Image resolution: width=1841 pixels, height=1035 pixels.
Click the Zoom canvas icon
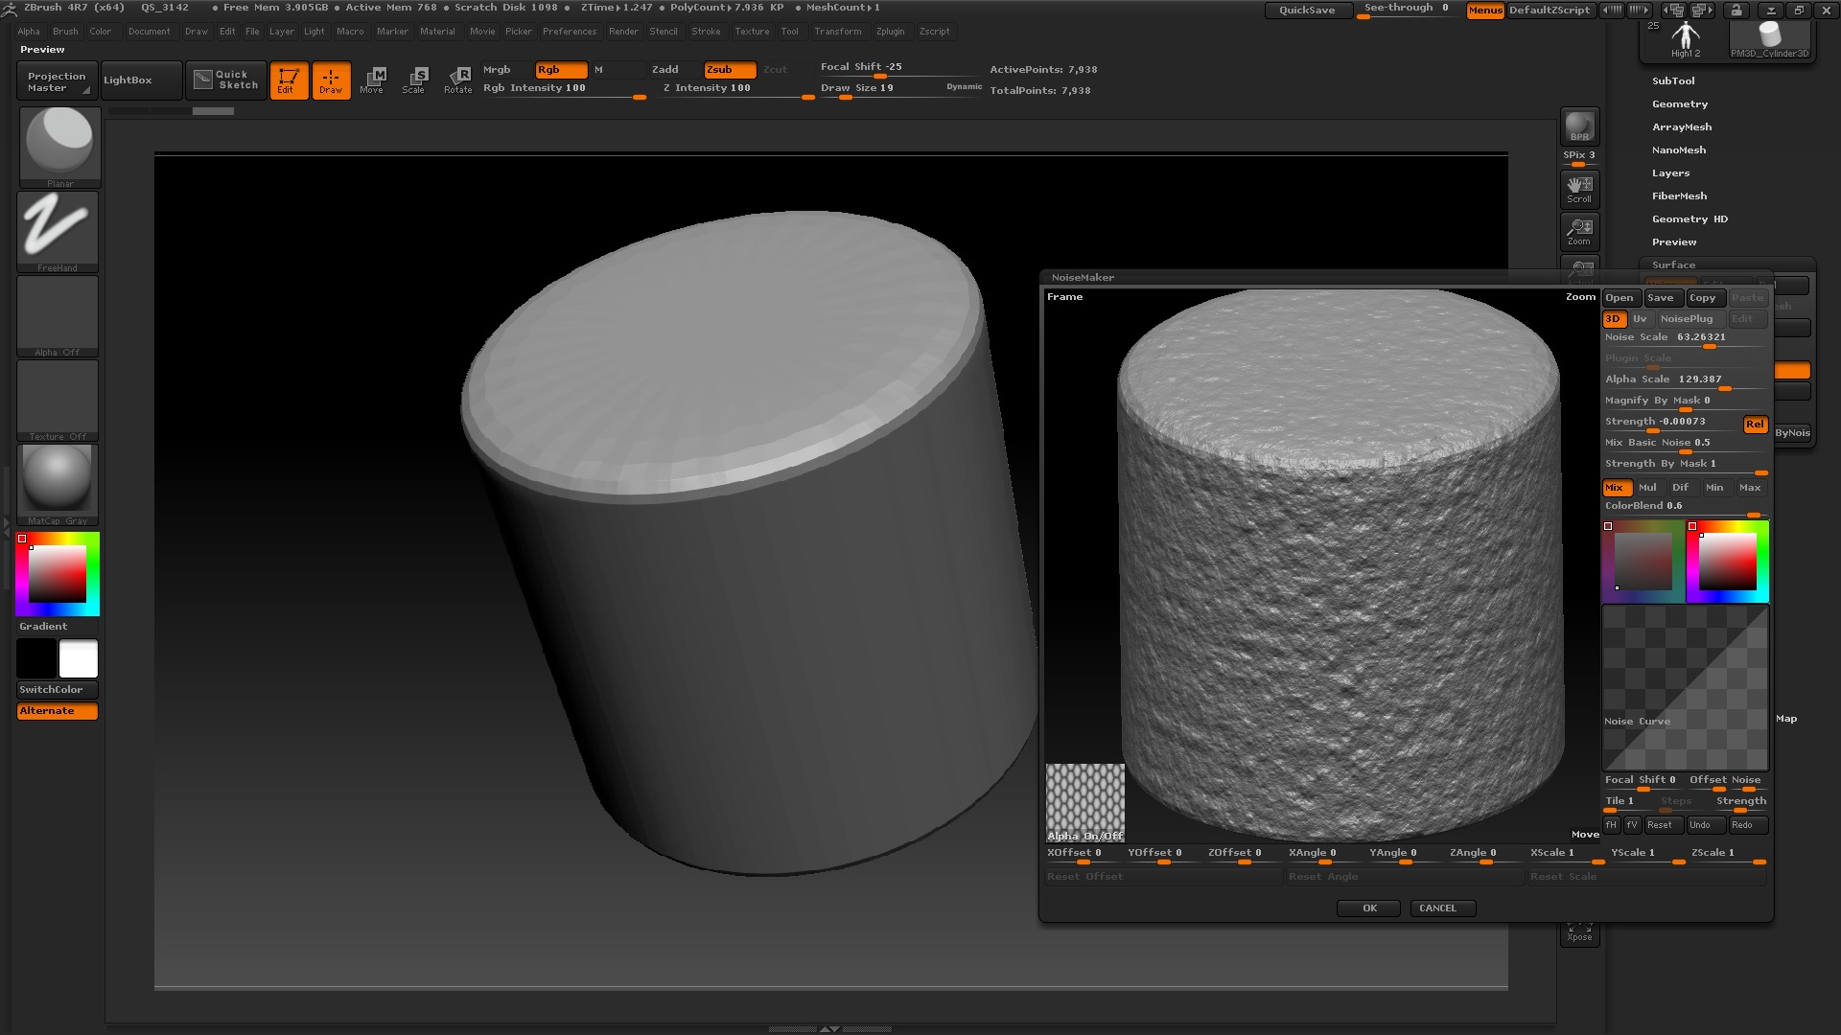click(x=1579, y=231)
